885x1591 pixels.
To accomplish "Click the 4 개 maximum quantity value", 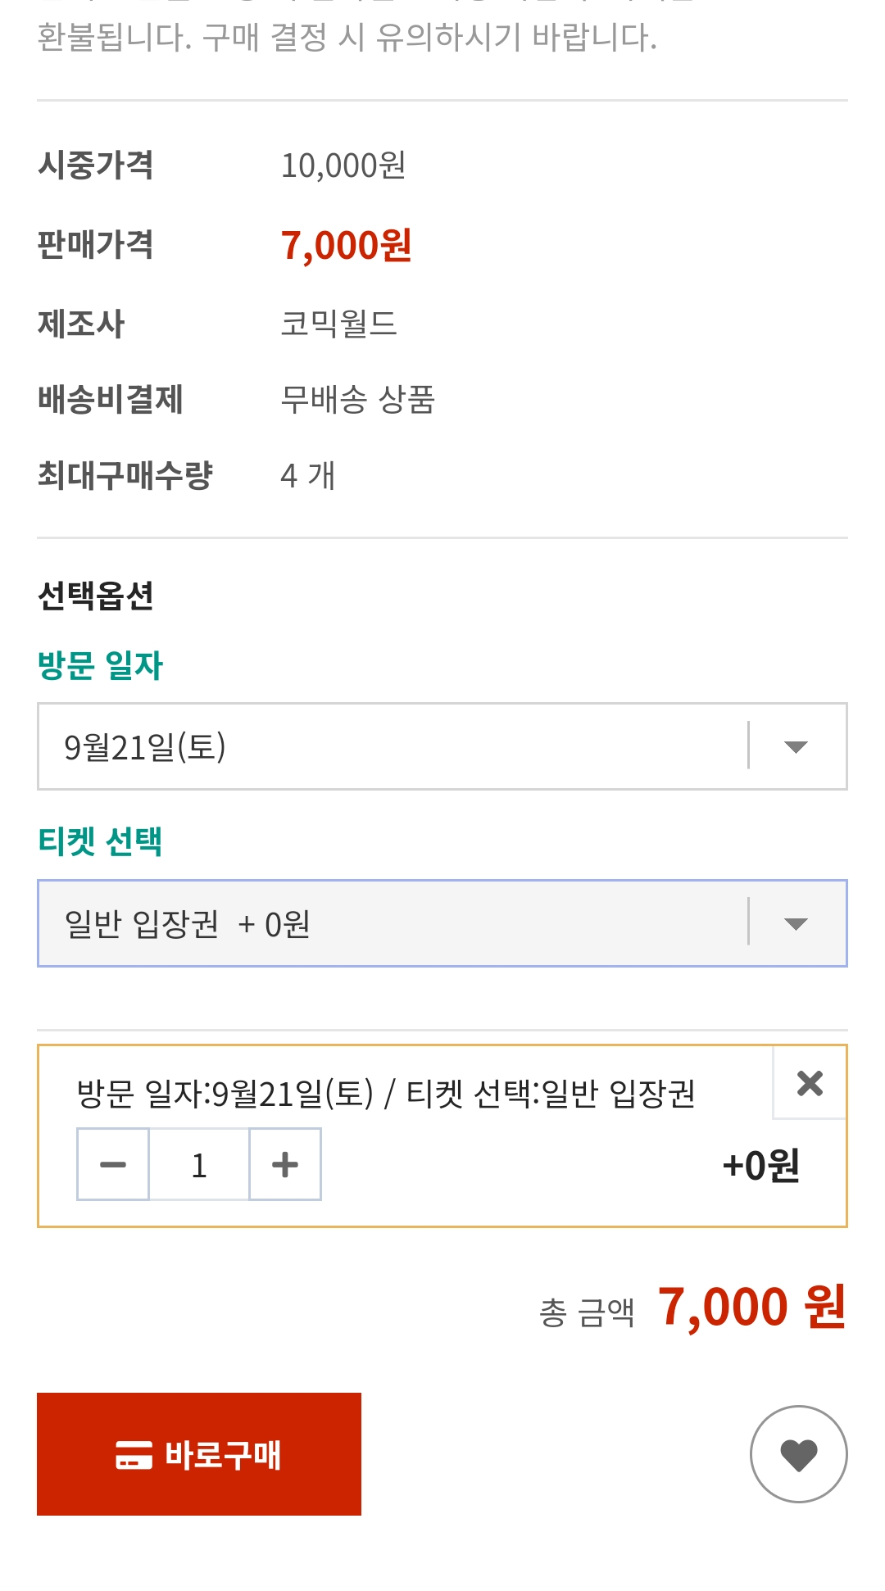I will click(308, 476).
